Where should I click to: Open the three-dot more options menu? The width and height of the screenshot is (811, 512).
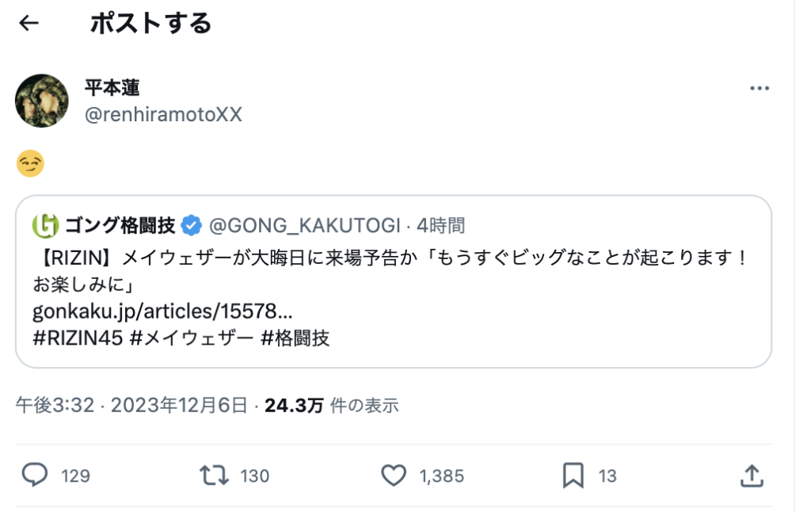pyautogui.click(x=759, y=90)
